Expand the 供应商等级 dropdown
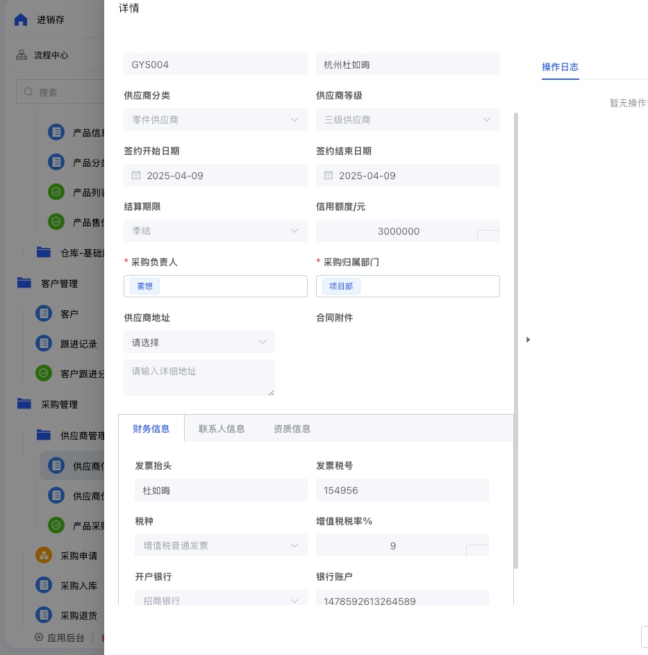 click(408, 119)
